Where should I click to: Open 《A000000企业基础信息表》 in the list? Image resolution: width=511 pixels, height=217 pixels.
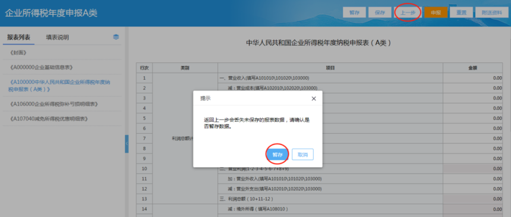[x=42, y=67]
